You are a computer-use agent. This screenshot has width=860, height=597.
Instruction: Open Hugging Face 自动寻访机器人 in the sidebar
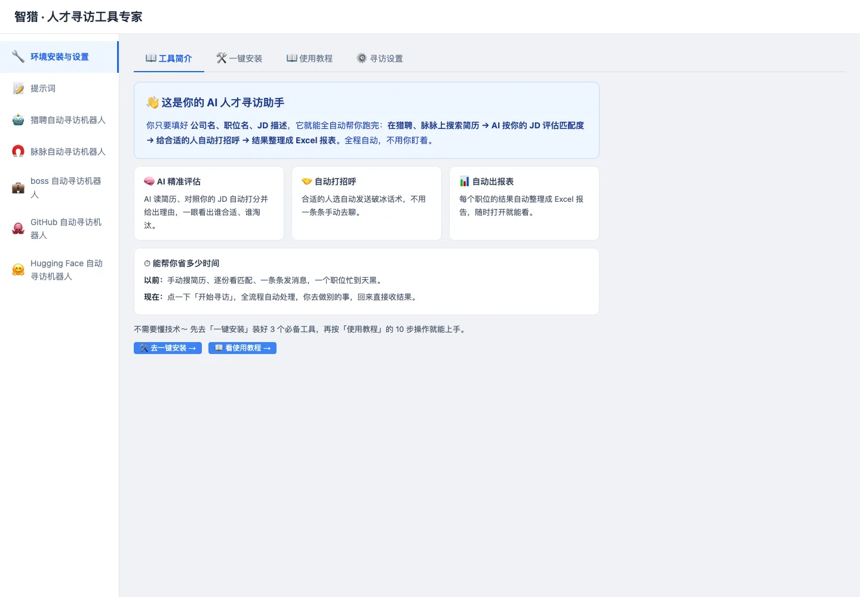(x=59, y=270)
